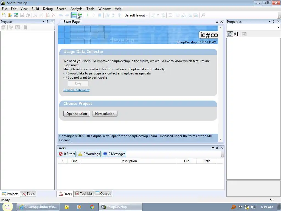Click the Rebuild Solution toolbar icon
This screenshot has width=281, height=211.
[80, 15]
